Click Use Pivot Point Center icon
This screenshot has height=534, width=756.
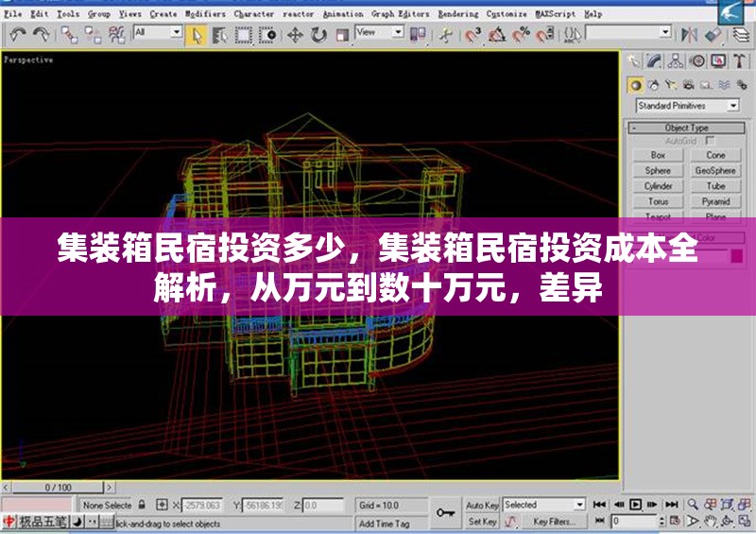418,35
